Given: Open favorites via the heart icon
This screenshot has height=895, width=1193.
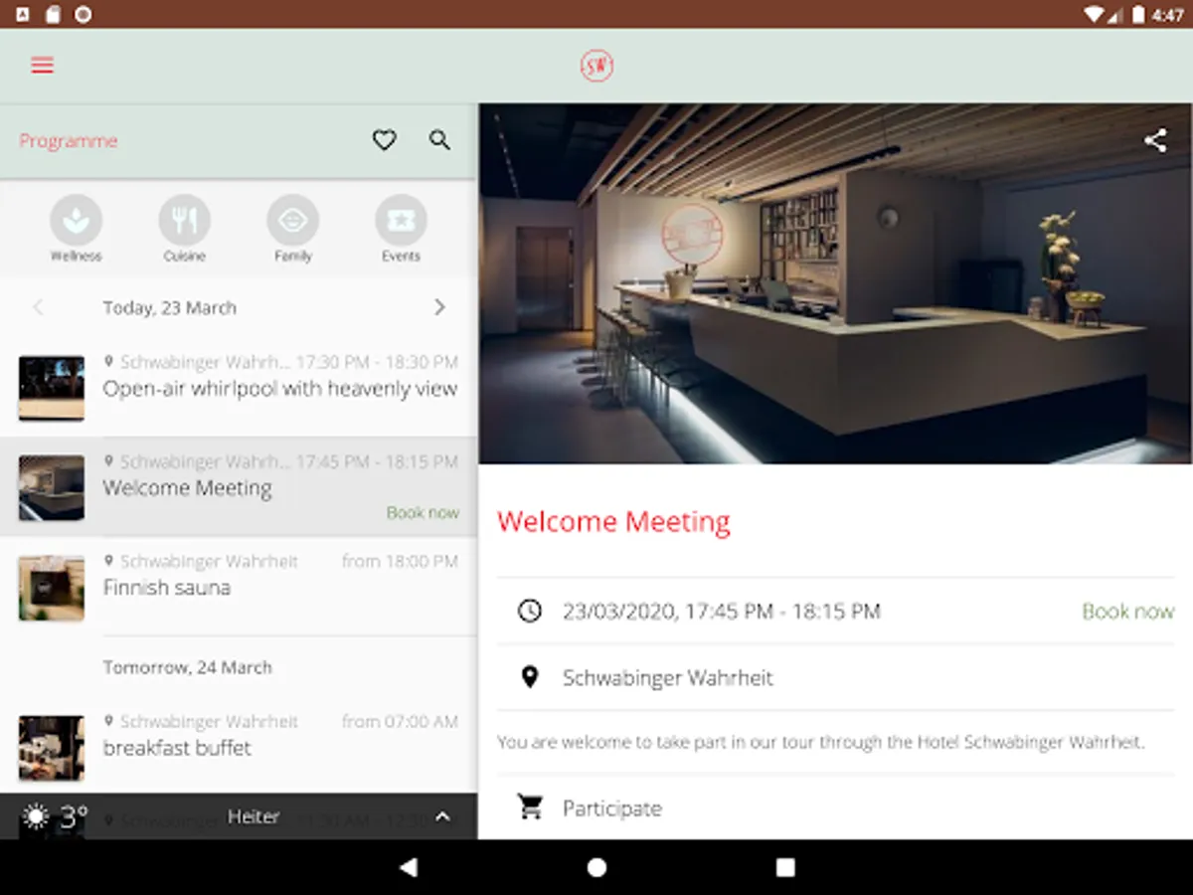Looking at the screenshot, I should click(385, 140).
